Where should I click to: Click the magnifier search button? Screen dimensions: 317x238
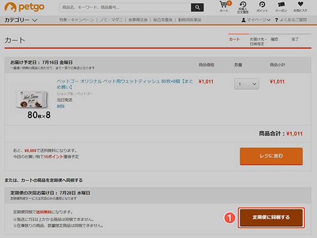pos(197,8)
